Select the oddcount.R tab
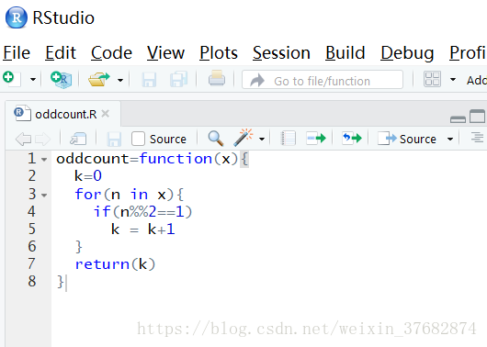Image resolution: width=487 pixels, height=347 pixels. pyautogui.click(x=63, y=114)
